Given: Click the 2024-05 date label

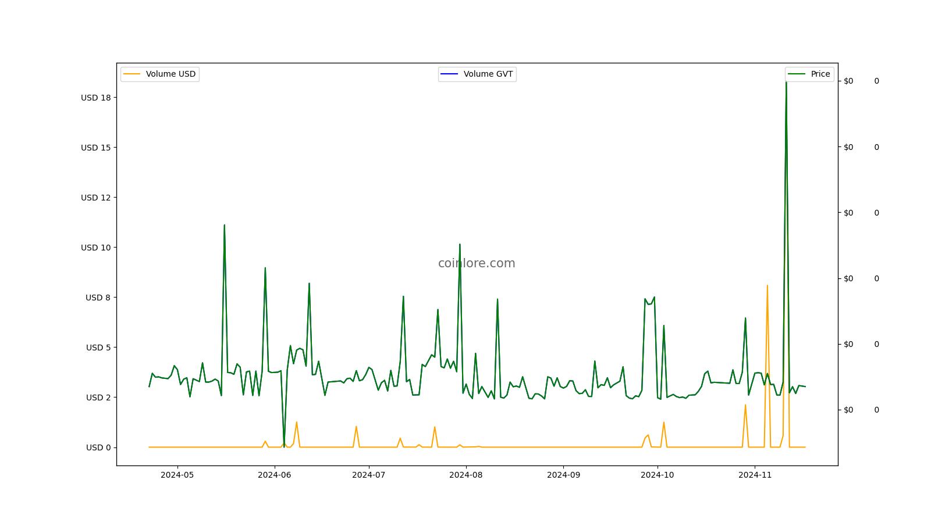Looking at the screenshot, I should [177, 475].
